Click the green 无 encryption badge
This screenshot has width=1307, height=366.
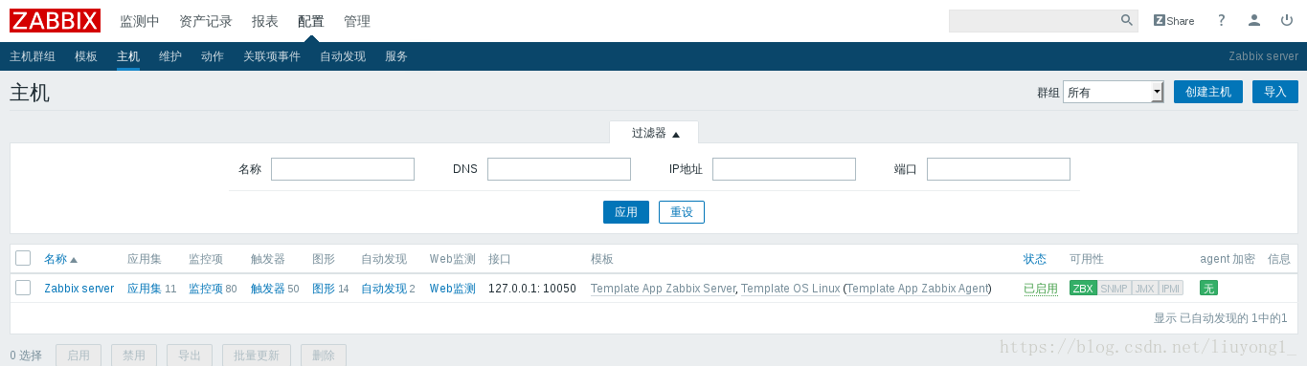coord(1208,288)
